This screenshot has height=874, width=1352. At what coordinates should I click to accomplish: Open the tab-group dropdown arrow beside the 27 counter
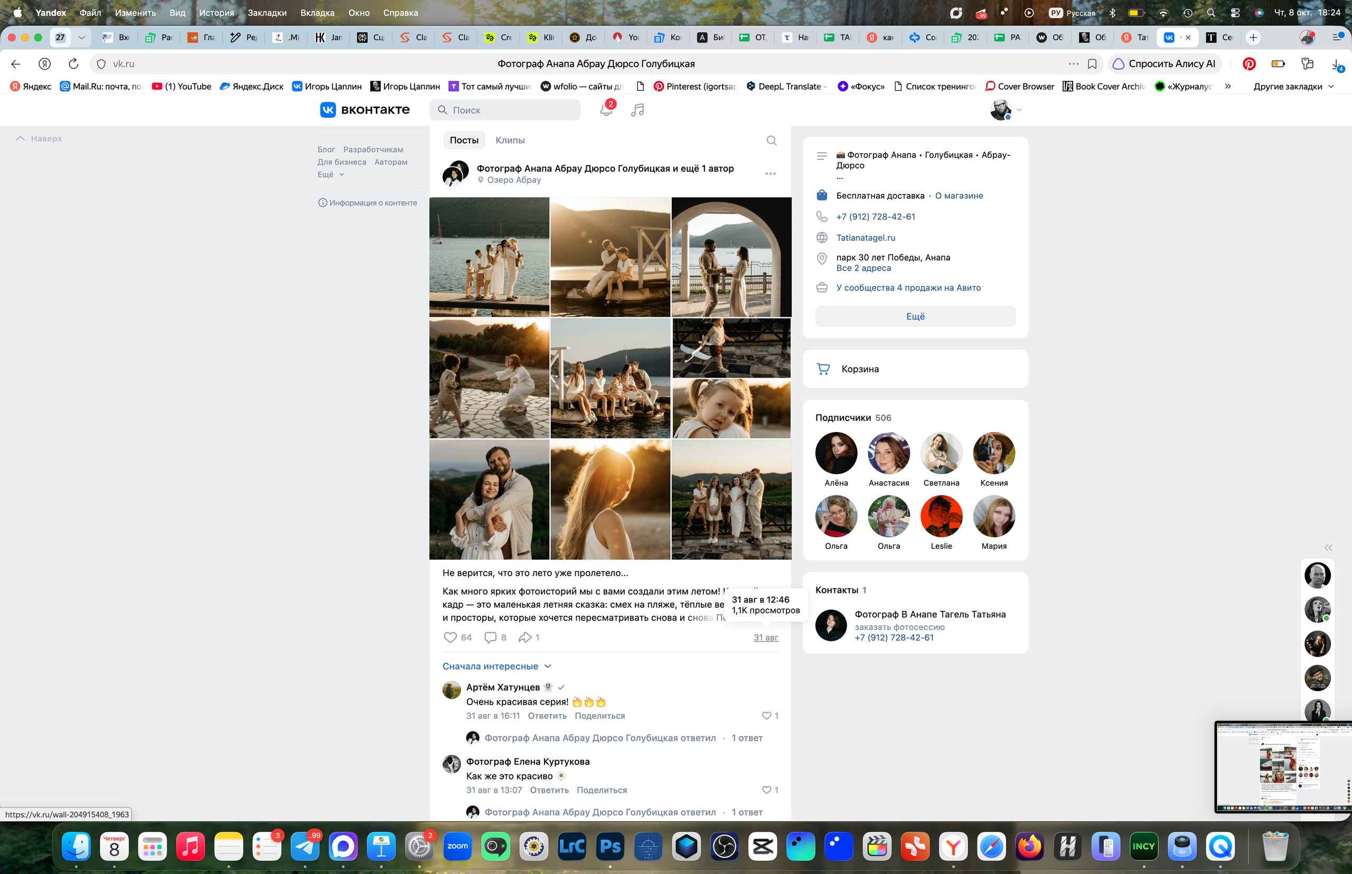(81, 37)
